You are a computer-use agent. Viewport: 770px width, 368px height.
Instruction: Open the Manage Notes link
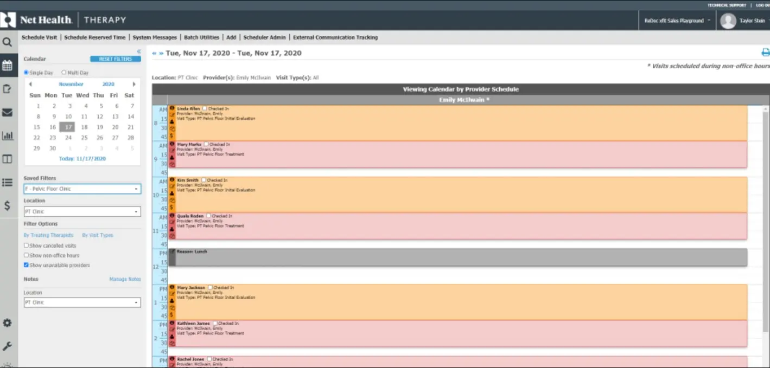tap(126, 279)
